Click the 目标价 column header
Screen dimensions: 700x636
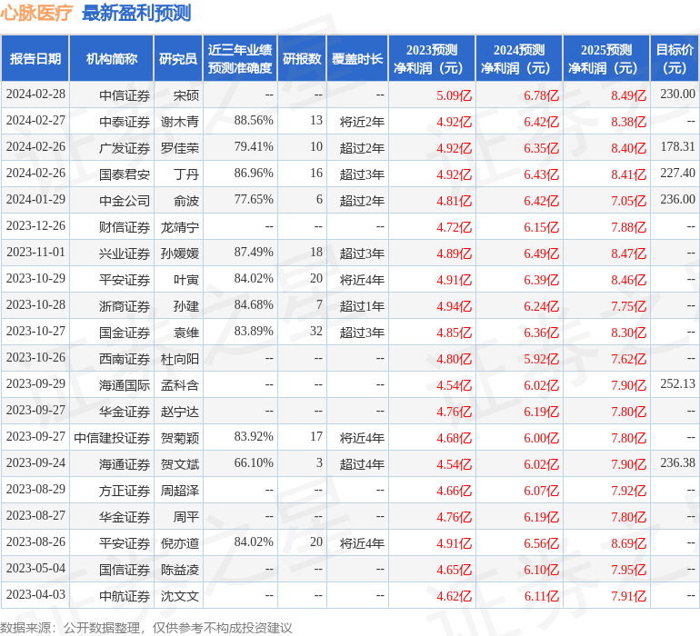675,58
